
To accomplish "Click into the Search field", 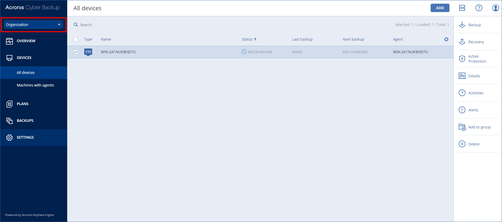I will coord(86,25).
